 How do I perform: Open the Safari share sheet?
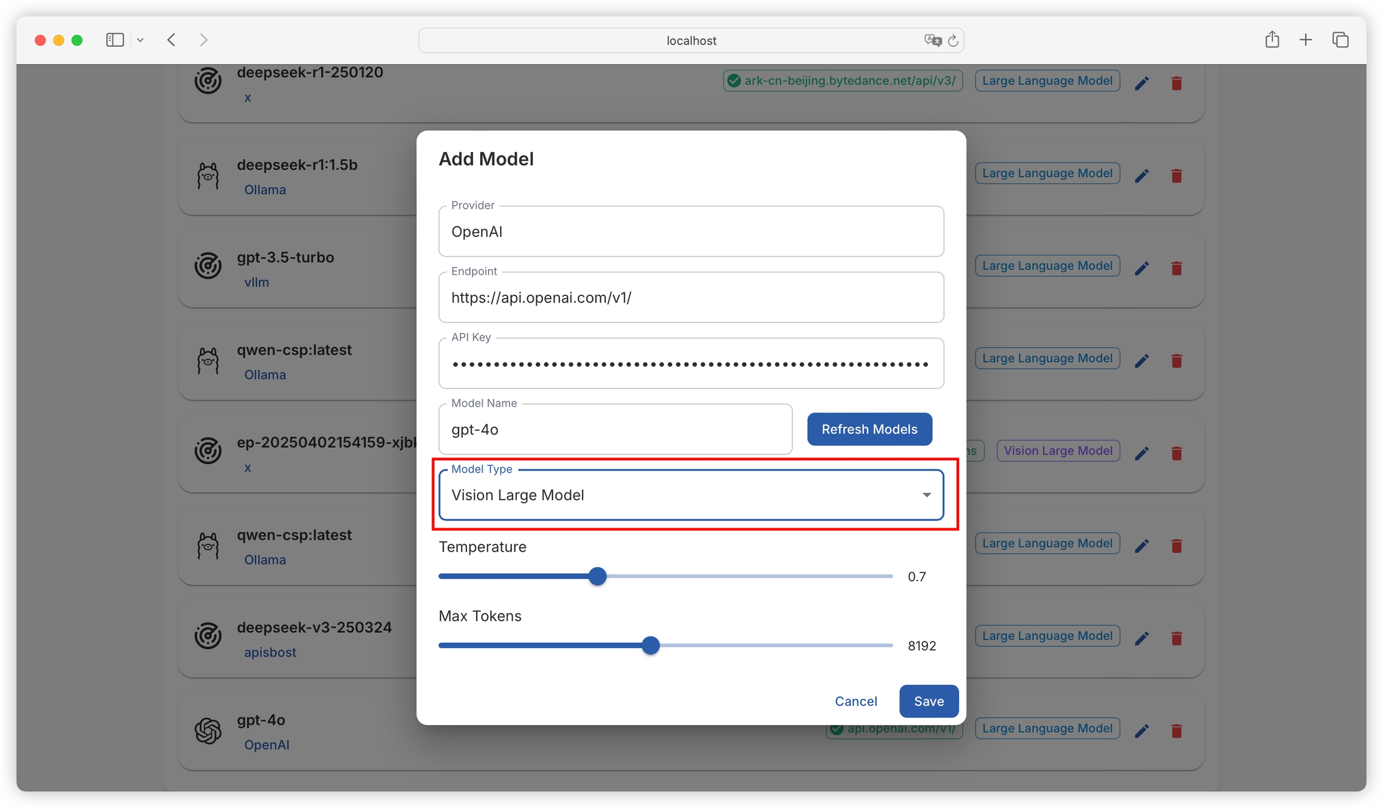click(1272, 40)
